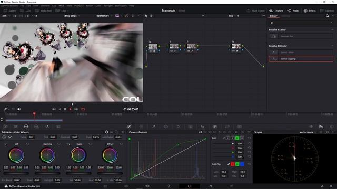This screenshot has height=189, width=337.
Task: Pick black point for Lift
Action: [x=6, y=144]
